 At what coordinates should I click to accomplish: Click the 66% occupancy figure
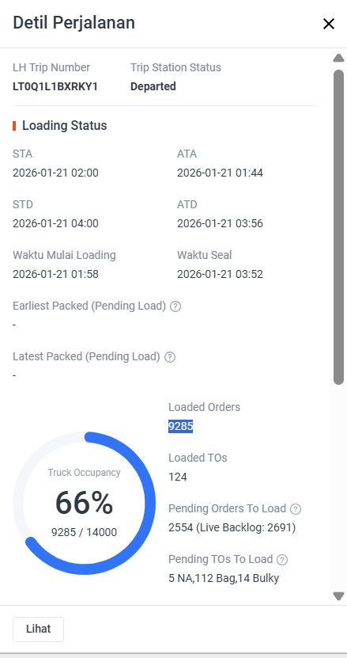[x=85, y=503]
